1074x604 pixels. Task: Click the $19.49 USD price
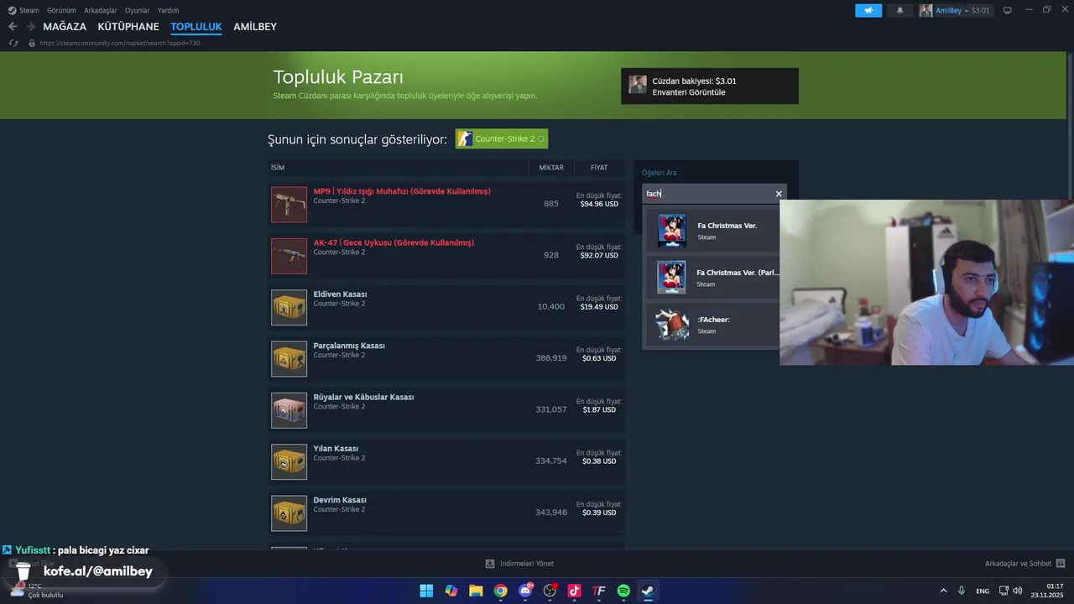pyautogui.click(x=599, y=307)
